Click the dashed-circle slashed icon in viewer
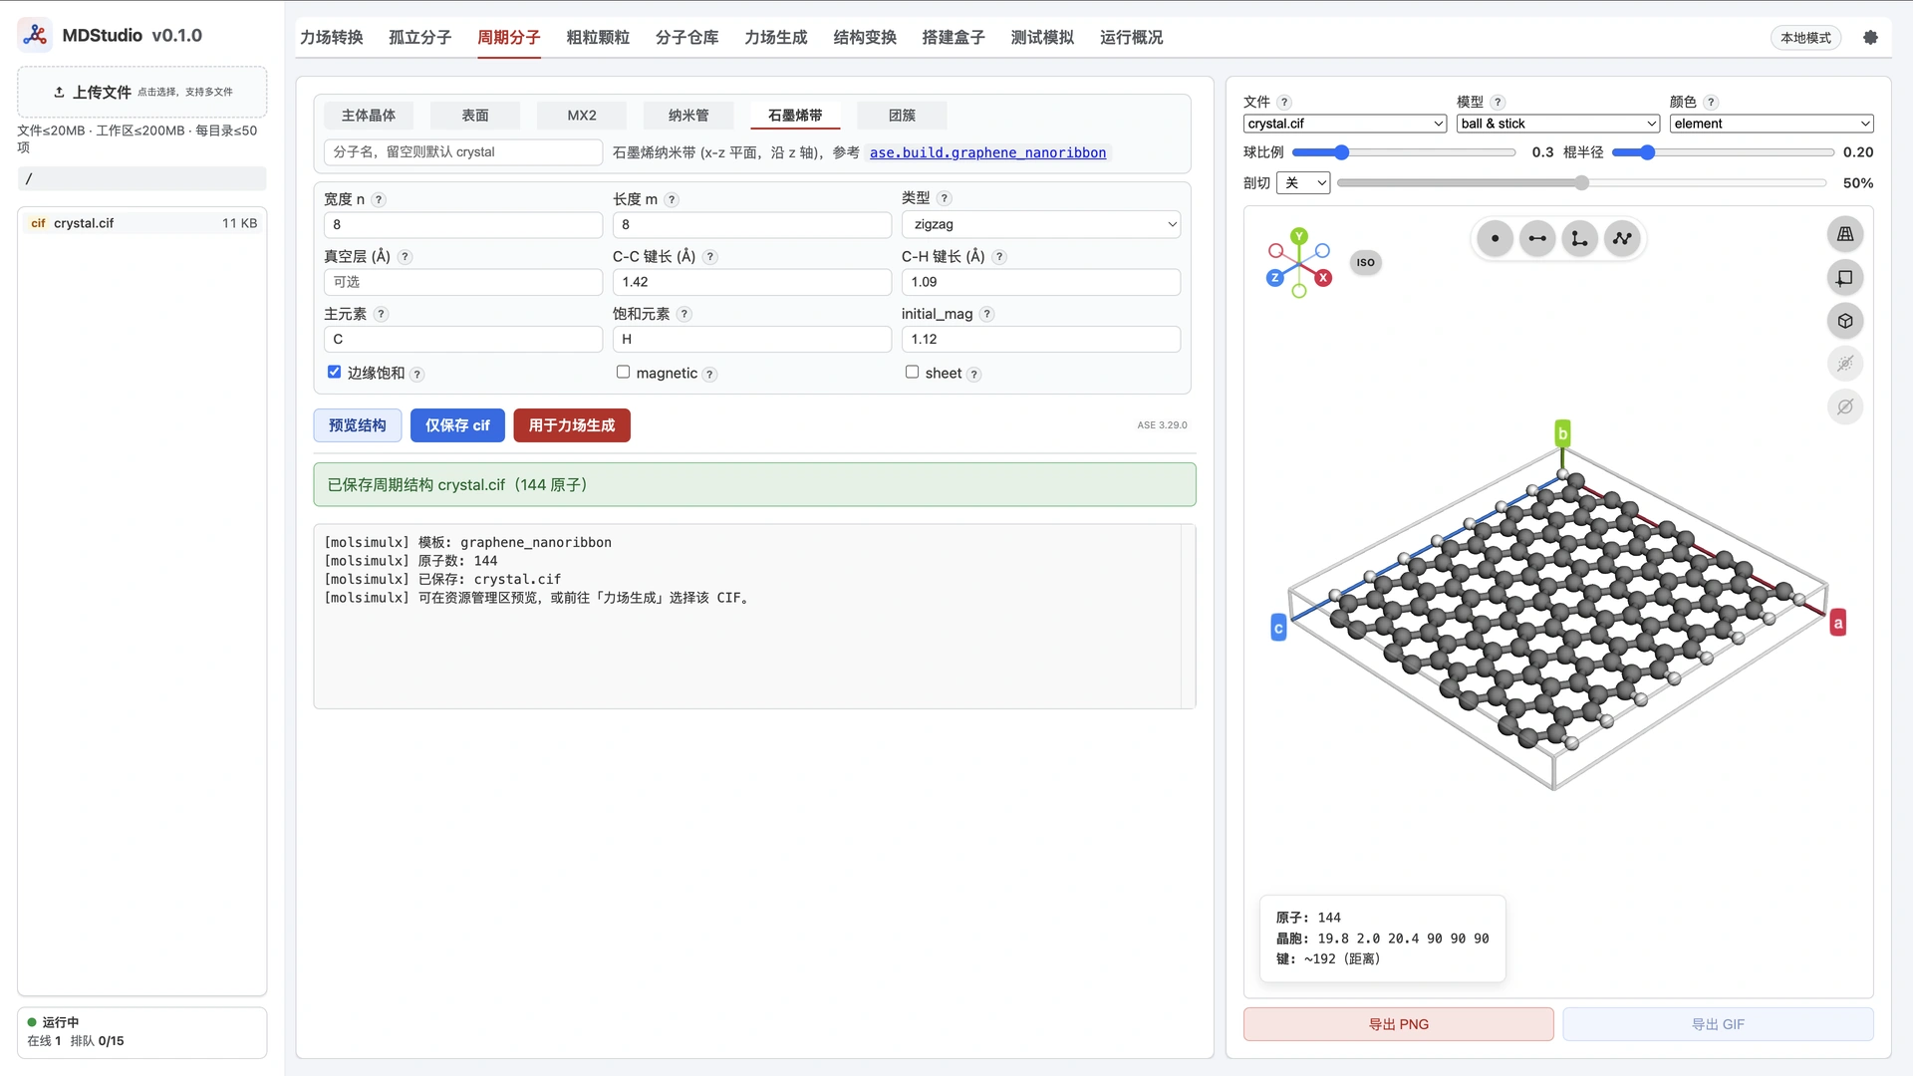1913x1076 pixels. click(1845, 364)
